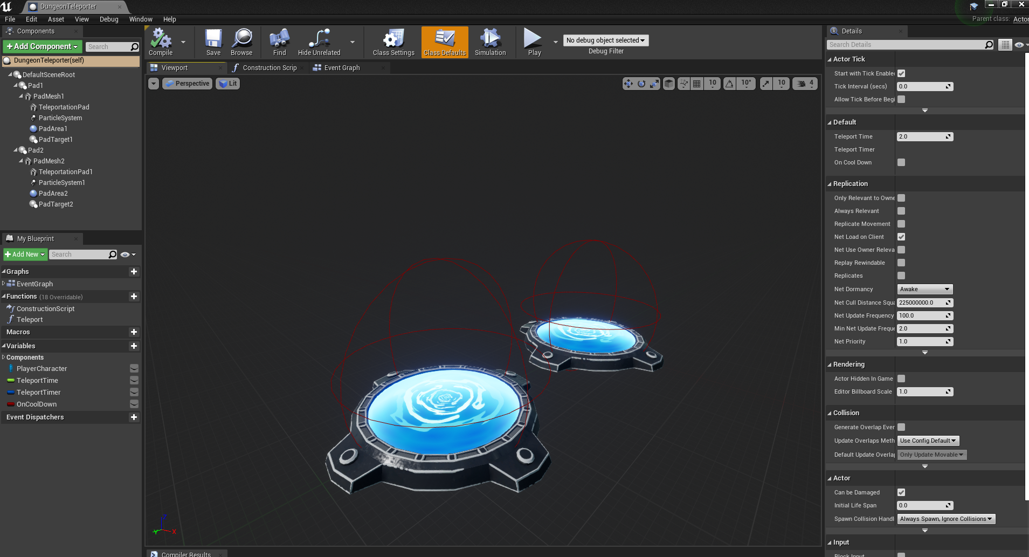The image size is (1029, 557).
Task: Toggle Start with Tick Enabled checkbox
Action: click(x=901, y=73)
